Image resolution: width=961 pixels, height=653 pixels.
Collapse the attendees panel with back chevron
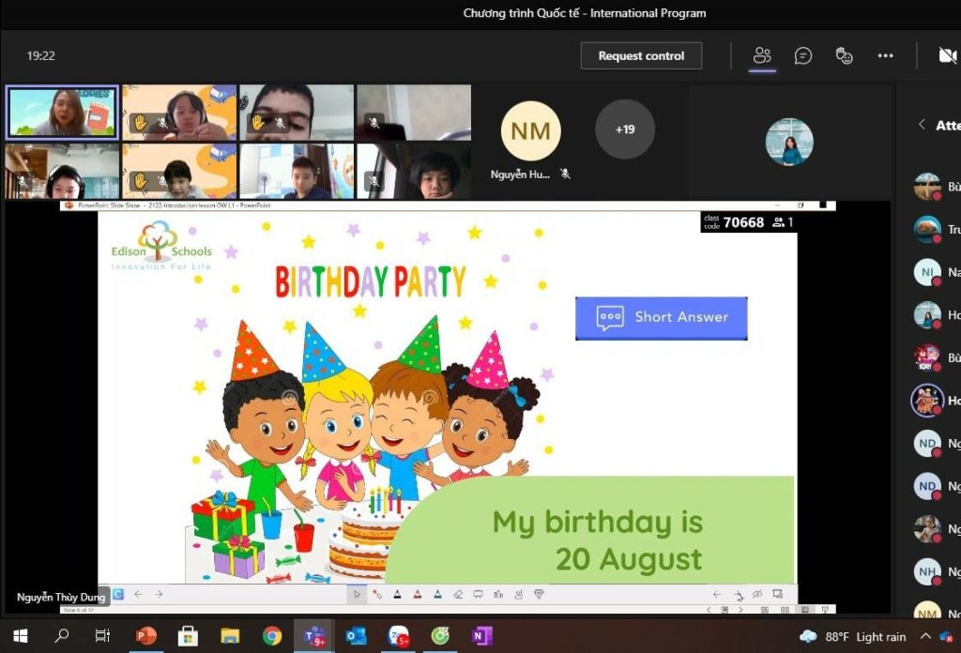[x=922, y=125]
